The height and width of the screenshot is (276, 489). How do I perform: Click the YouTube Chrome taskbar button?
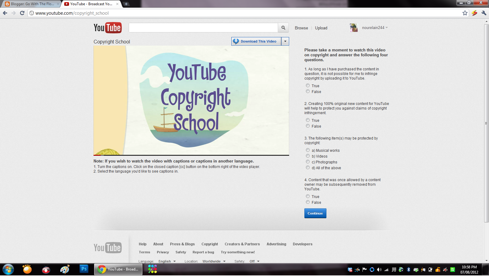click(118, 269)
